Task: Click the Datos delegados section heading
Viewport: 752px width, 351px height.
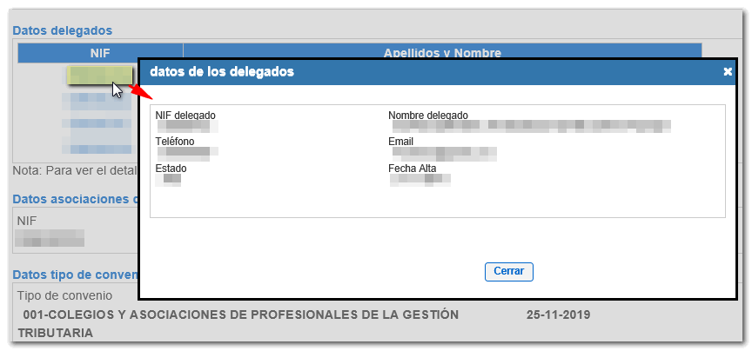Action: coord(62,30)
